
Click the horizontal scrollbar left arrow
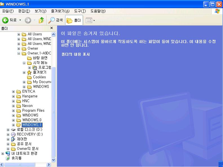[2, 164]
